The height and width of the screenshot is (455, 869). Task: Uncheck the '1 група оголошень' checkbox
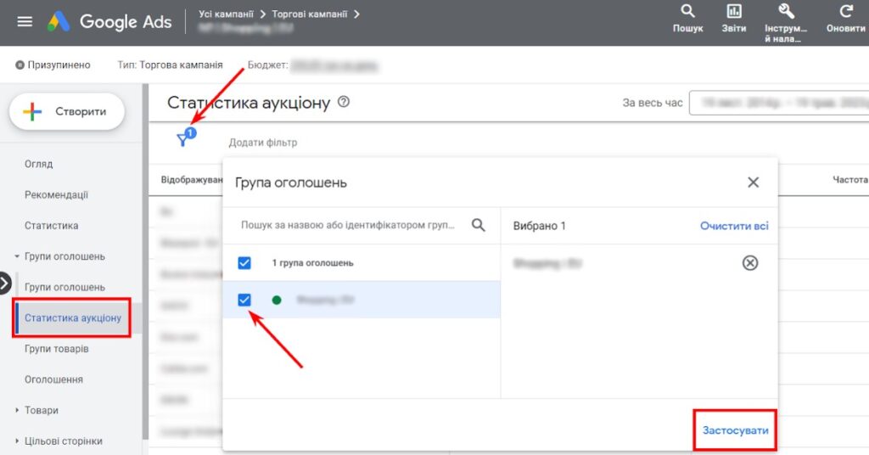click(x=244, y=262)
